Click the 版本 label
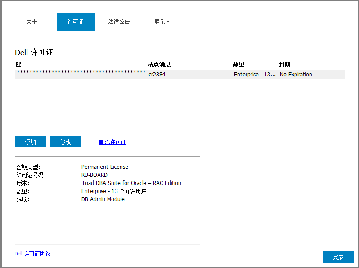The width and height of the screenshot is (359, 268). (23, 183)
